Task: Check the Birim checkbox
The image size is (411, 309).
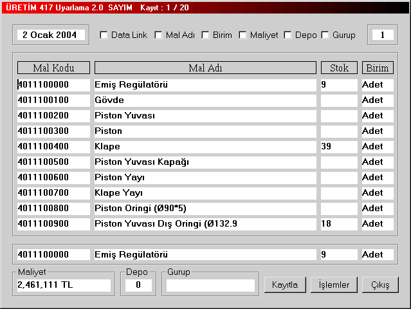Action: [x=206, y=35]
